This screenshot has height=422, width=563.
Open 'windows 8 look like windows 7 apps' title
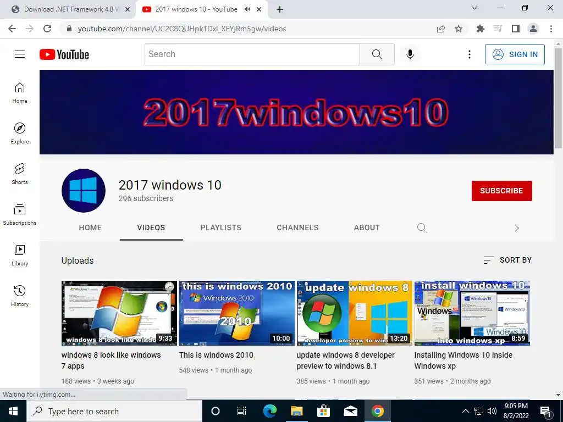click(111, 360)
